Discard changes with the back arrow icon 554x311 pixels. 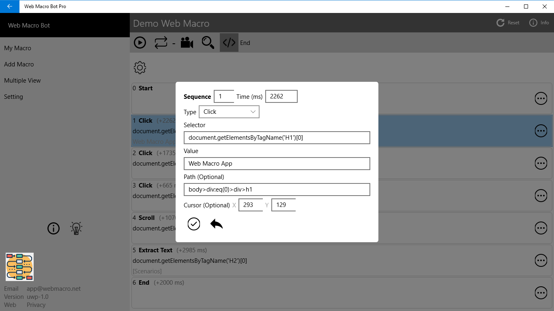pos(216,224)
